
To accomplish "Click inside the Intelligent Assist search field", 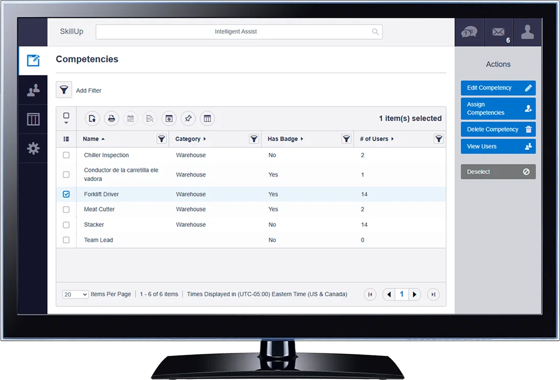I will [236, 31].
